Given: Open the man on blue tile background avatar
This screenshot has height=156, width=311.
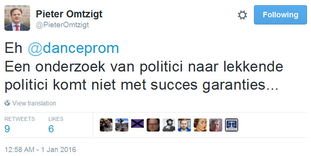Looking at the screenshot, I should coord(185,125).
